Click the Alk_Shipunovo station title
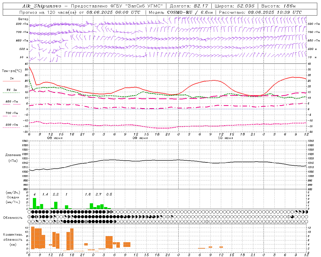The width and height of the screenshot is (321, 257). tap(42, 6)
